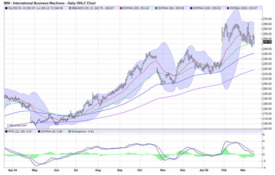
Task: Click the 'Apr 24' date axis label
Action: point(12,170)
